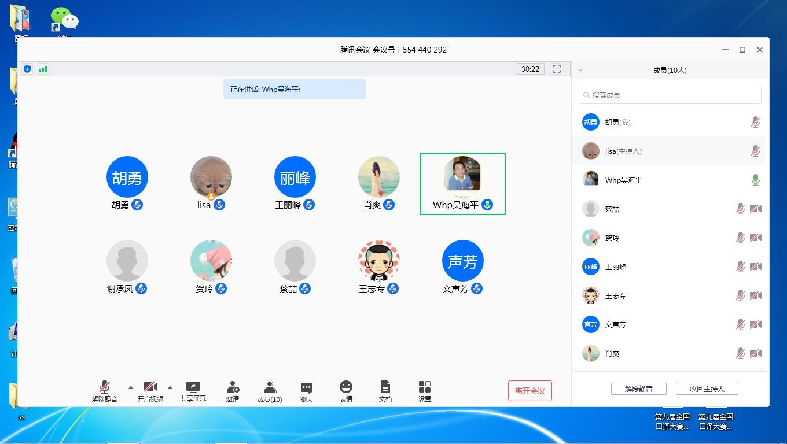Collapse the members panel header chevron

point(580,71)
